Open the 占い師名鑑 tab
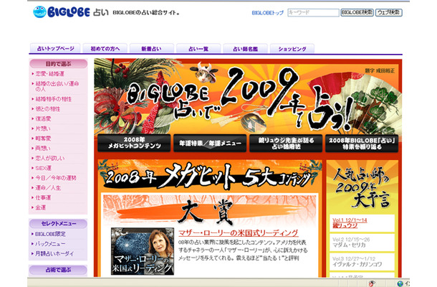437x287 pixels. click(x=245, y=49)
